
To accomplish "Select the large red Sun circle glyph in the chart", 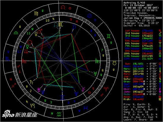I will pos(30,43).
